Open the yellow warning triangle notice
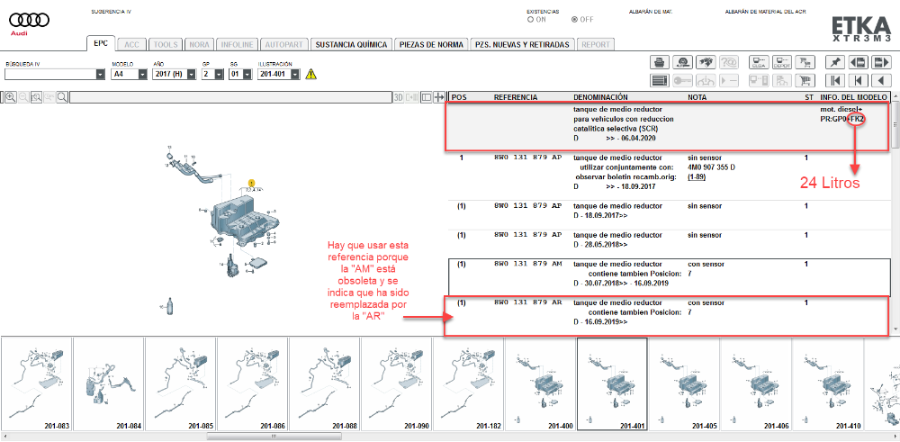The width and height of the screenshot is (900, 442). (x=311, y=75)
